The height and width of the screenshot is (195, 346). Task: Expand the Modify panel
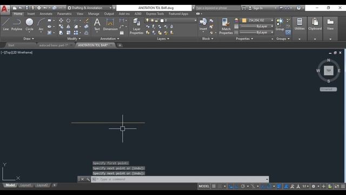[74, 38]
